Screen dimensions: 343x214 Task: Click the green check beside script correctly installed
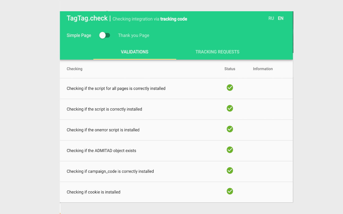230,108
